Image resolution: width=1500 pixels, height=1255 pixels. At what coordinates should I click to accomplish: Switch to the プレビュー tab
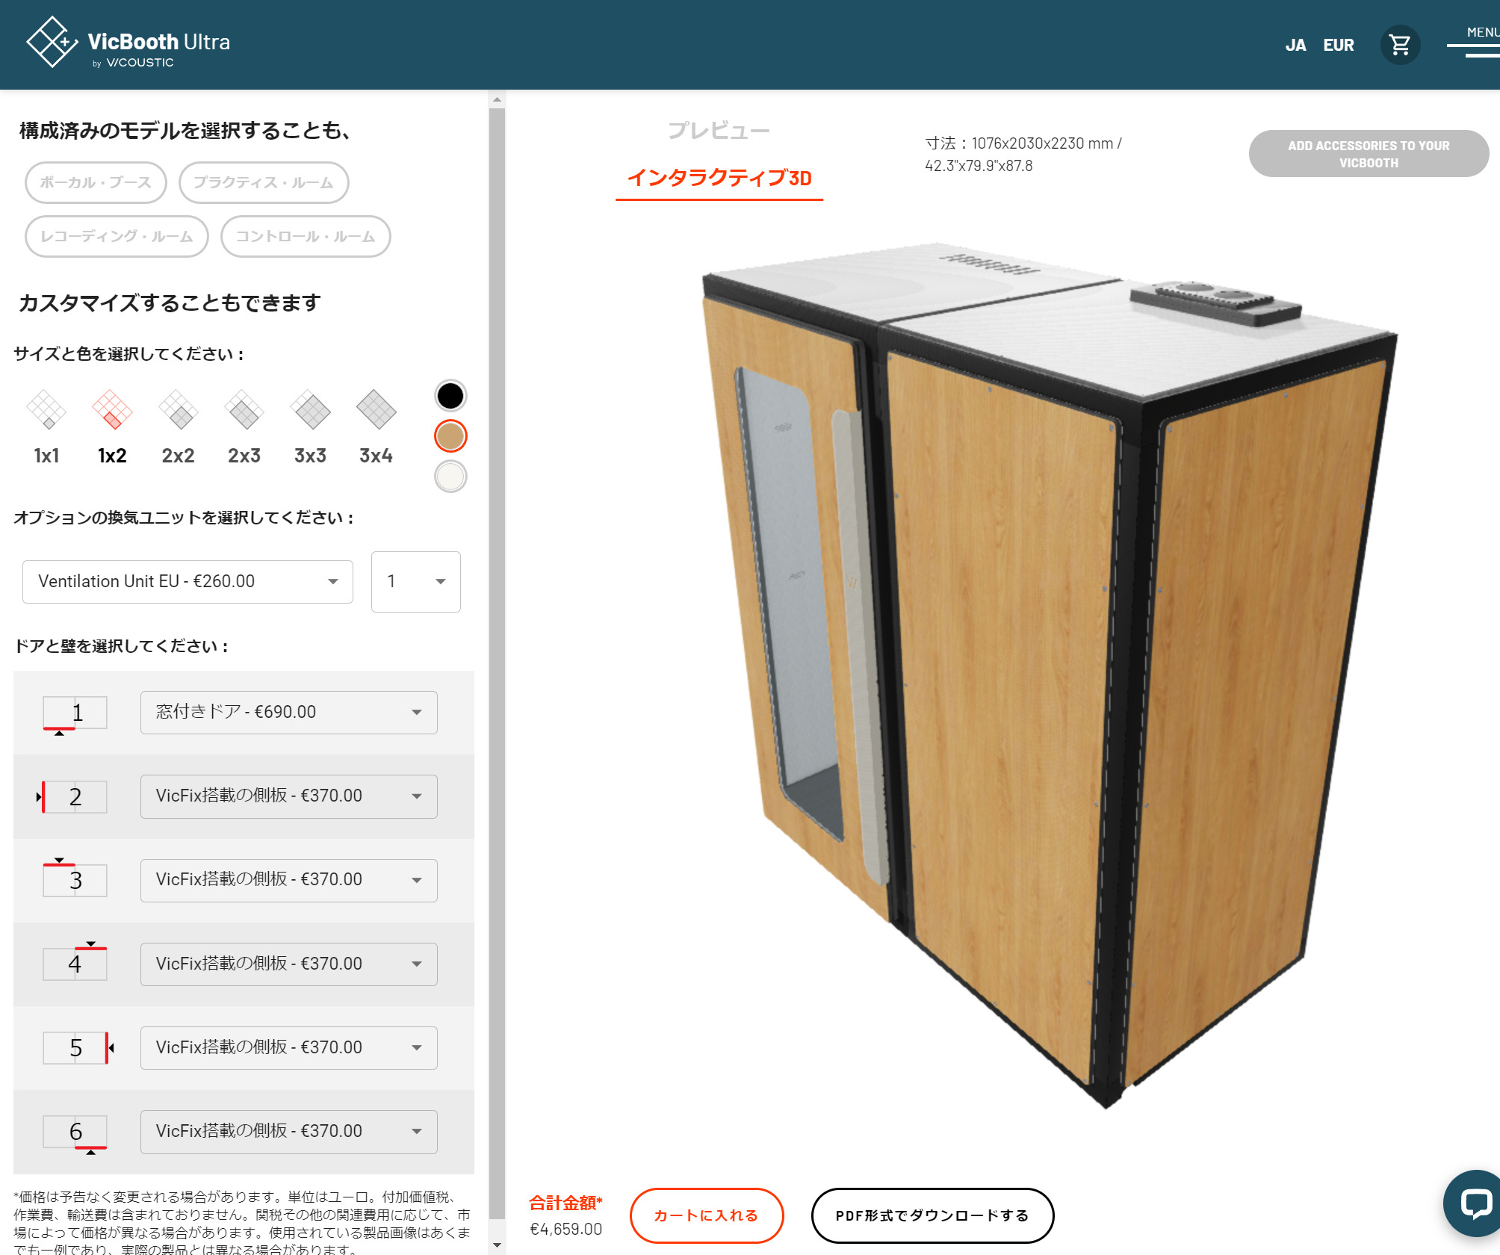pos(719,131)
